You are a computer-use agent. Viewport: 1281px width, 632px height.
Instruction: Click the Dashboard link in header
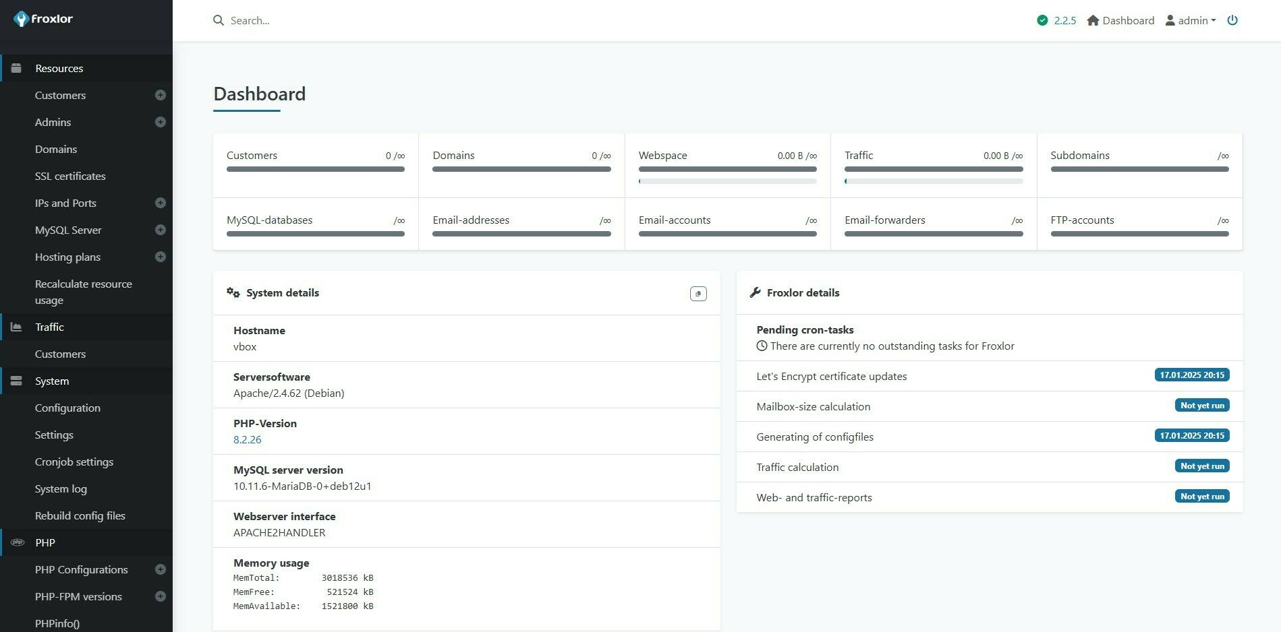[1128, 20]
